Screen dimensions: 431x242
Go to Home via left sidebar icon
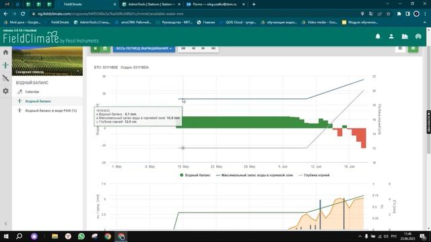pyautogui.click(x=6, y=52)
